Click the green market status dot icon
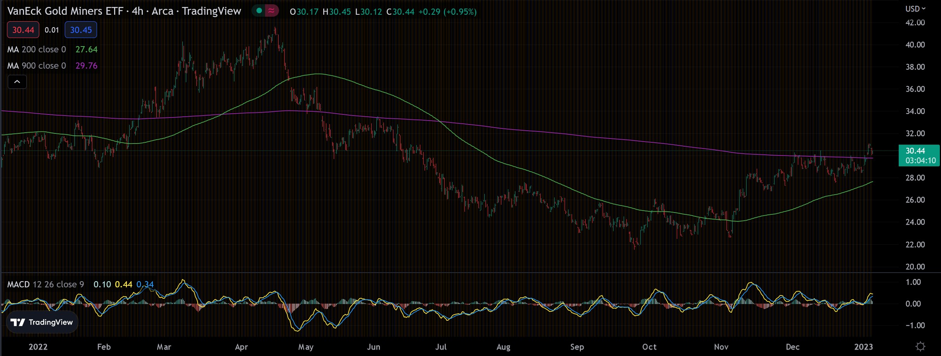 [x=259, y=11]
